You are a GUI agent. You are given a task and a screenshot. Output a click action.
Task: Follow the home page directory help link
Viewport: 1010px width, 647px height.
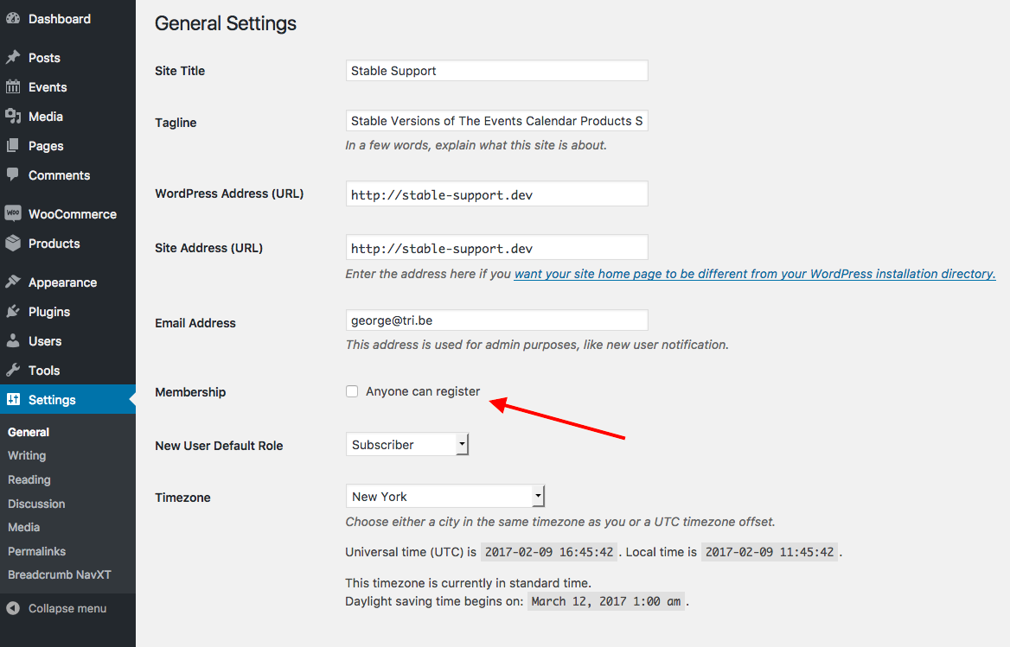(754, 274)
